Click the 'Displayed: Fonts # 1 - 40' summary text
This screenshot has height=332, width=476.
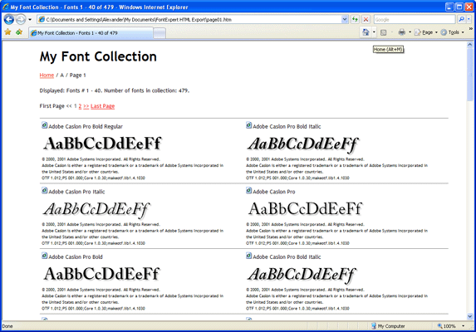(x=115, y=90)
